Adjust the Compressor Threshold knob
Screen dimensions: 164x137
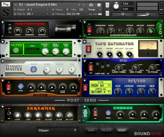click(100, 31)
